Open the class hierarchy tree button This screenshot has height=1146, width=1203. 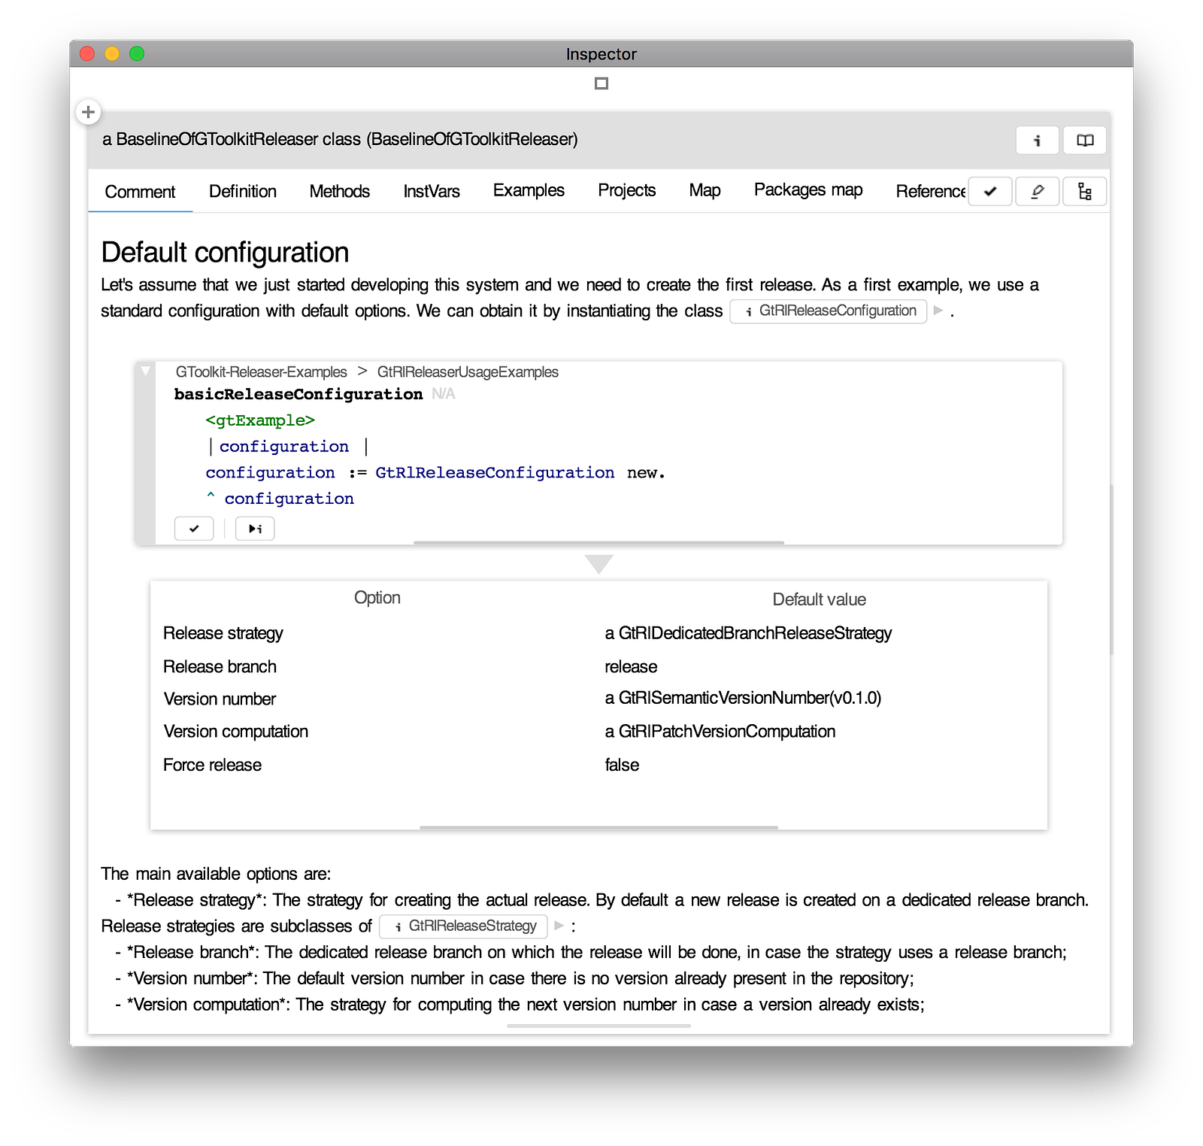coord(1084,191)
